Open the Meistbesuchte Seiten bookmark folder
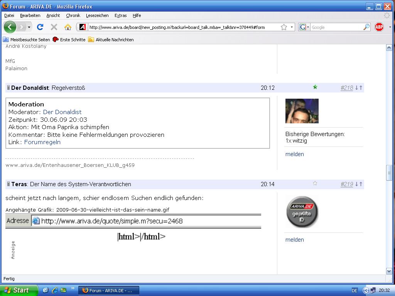The image size is (395, 296). 27,40
